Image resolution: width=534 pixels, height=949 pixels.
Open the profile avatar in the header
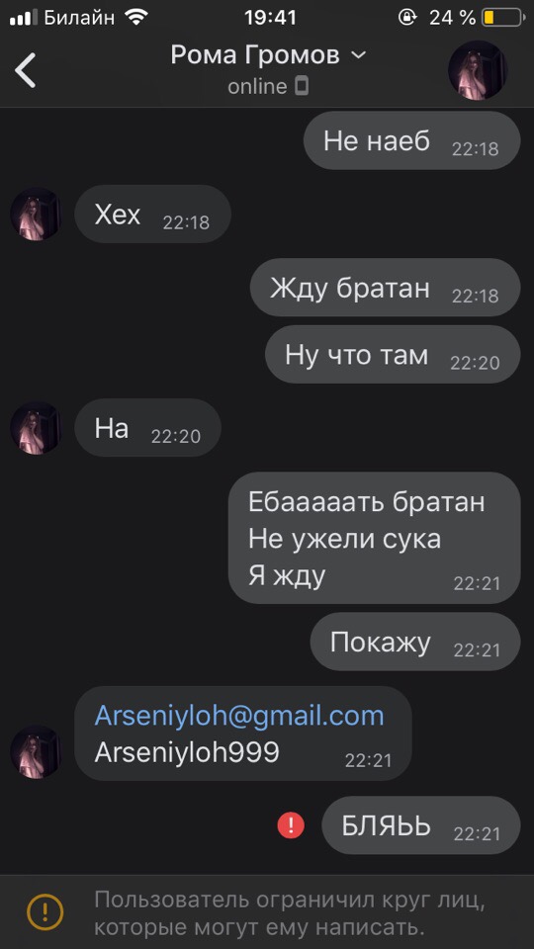tap(477, 69)
